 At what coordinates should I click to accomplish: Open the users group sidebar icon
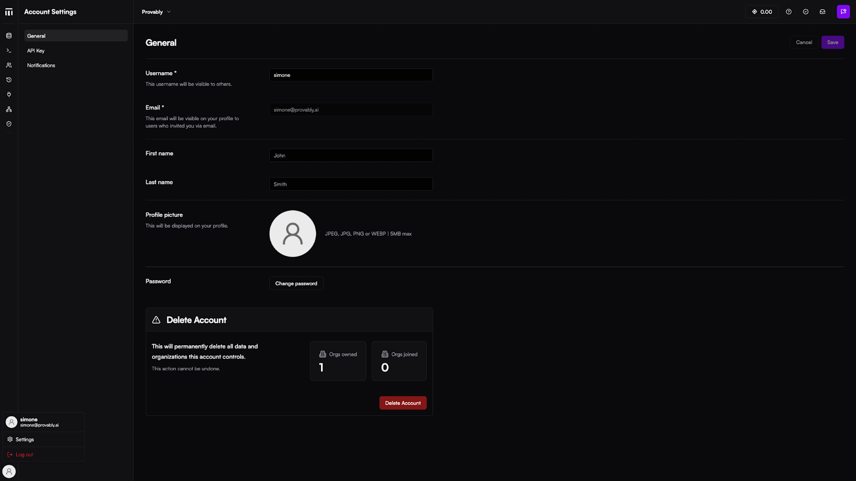pyautogui.click(x=9, y=65)
